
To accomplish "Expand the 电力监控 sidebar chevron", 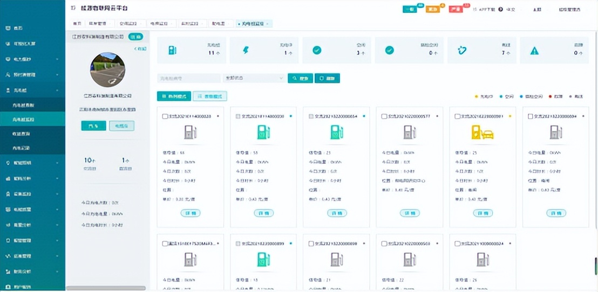I will (x=57, y=59).
